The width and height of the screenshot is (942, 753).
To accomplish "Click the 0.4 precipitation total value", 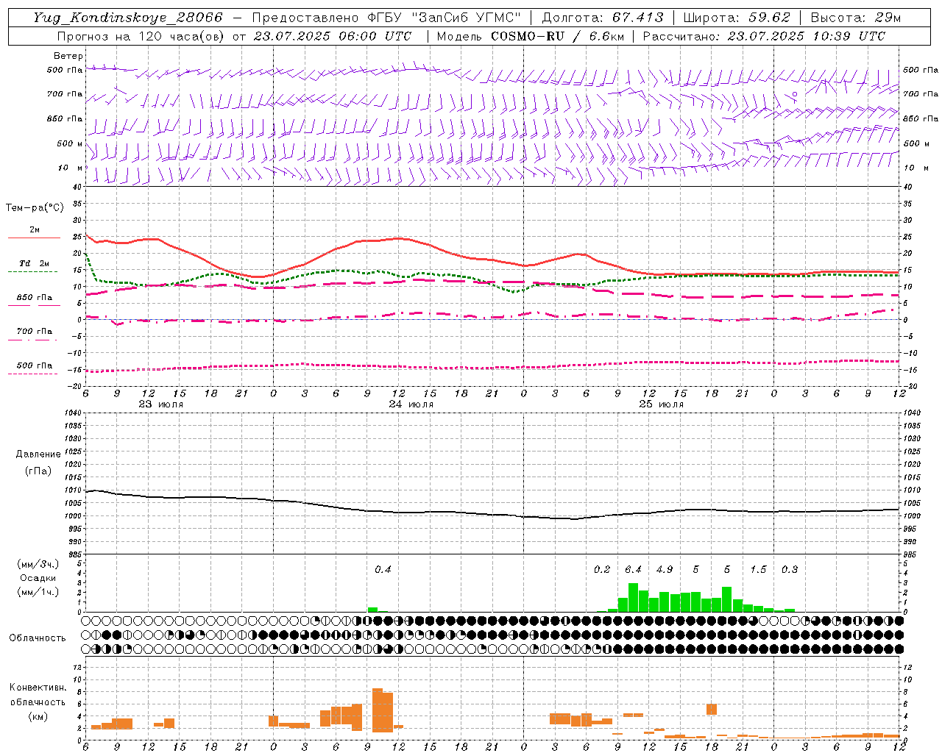I will pos(383,570).
